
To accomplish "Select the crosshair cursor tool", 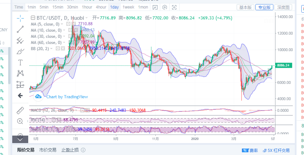I will [20, 18].
